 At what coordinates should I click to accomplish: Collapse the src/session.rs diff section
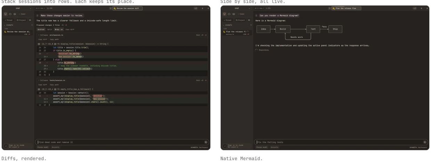point(43,35)
